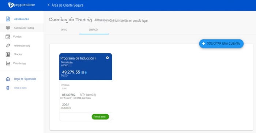Open Aplicaciones in sidebar
Image resolution: width=256 pixels, height=133 pixels.
pyautogui.click(x=21, y=19)
